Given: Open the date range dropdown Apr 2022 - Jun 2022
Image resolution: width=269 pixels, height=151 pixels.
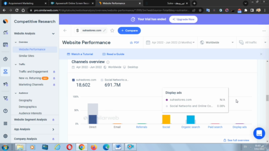Looking at the screenshot, I should click(170, 42).
